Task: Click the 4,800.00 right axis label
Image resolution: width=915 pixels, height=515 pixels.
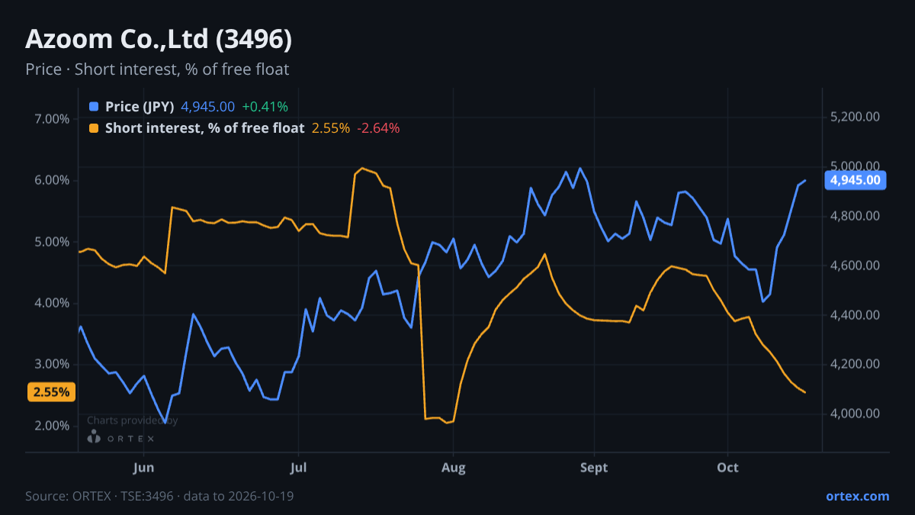Action: click(855, 216)
